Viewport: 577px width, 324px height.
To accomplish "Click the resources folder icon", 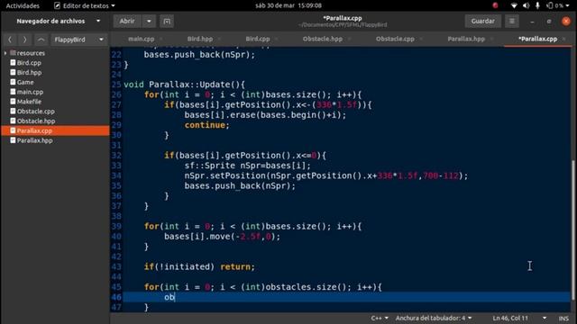I will tap(13, 53).
